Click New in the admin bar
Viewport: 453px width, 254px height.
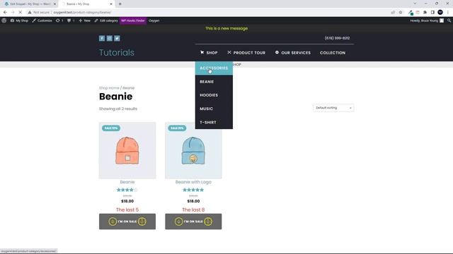[x=85, y=20]
